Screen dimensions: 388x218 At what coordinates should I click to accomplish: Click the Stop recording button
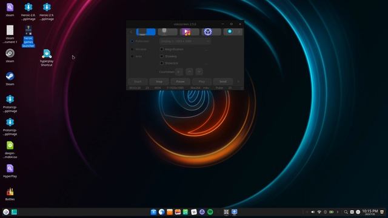pyautogui.click(x=159, y=82)
